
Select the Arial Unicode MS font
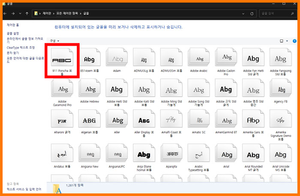click(x=281, y=153)
